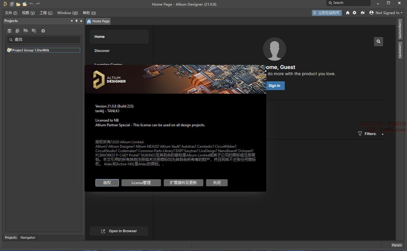Click the Version 21.0.8 (Build 223) text
Screen dimensions: 407x251
pos(115,106)
